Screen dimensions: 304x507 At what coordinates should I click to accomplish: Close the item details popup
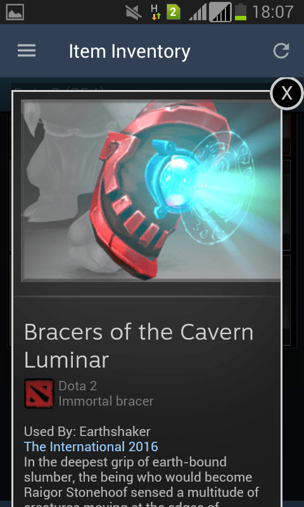(x=286, y=93)
